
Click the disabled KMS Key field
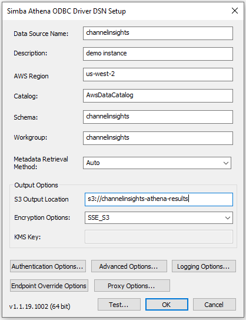coord(159,237)
